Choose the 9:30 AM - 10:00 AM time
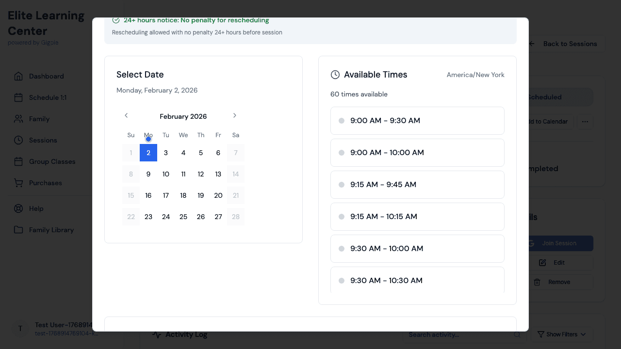This screenshot has height=349, width=621. click(x=417, y=249)
